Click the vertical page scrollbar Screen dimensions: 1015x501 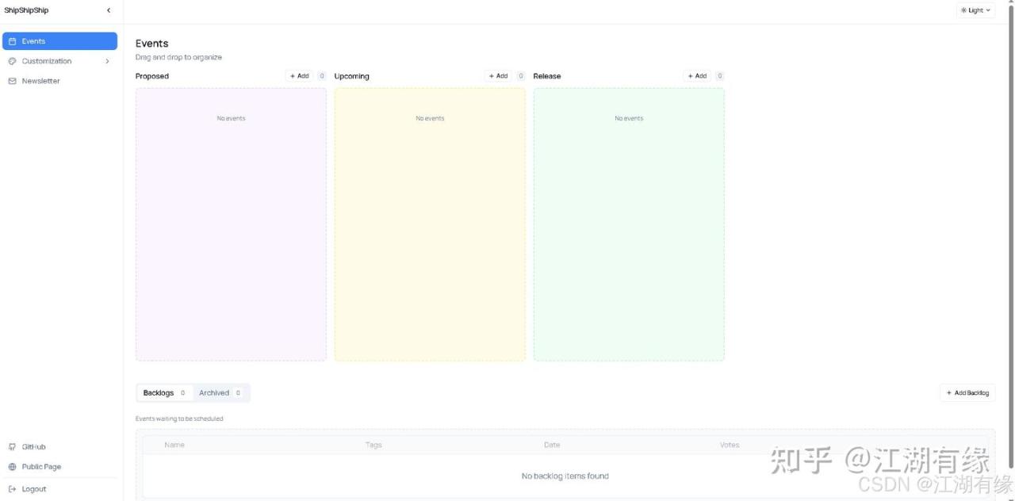click(x=1010, y=238)
